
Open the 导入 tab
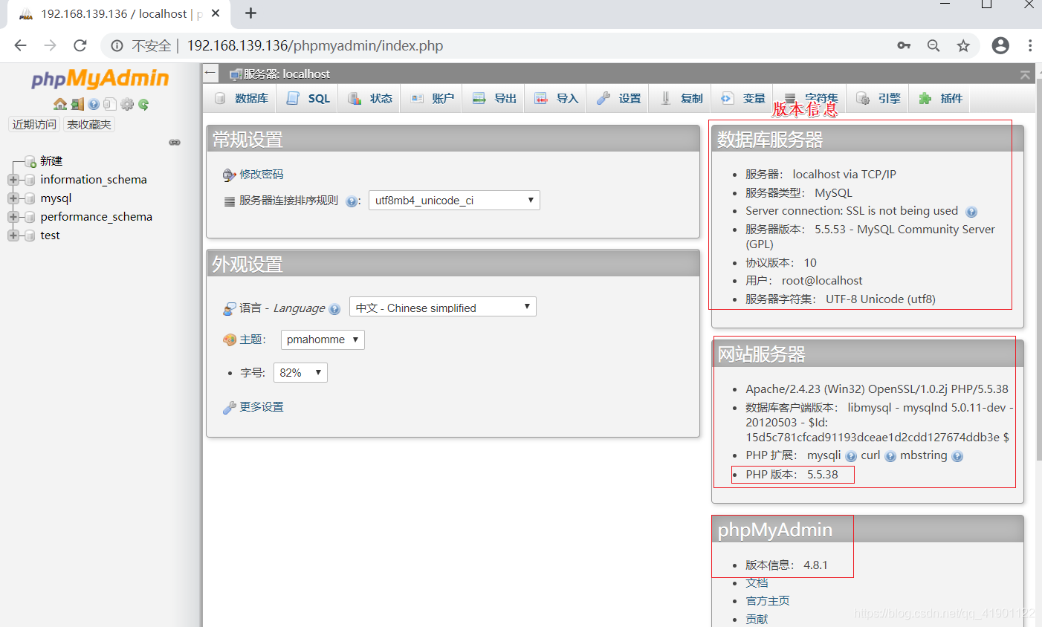click(x=556, y=98)
